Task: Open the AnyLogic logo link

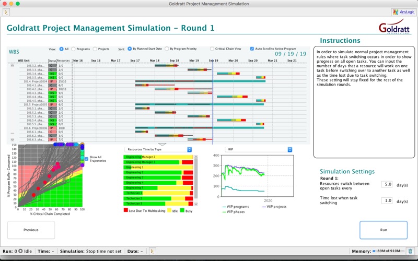Action: tap(403, 12)
